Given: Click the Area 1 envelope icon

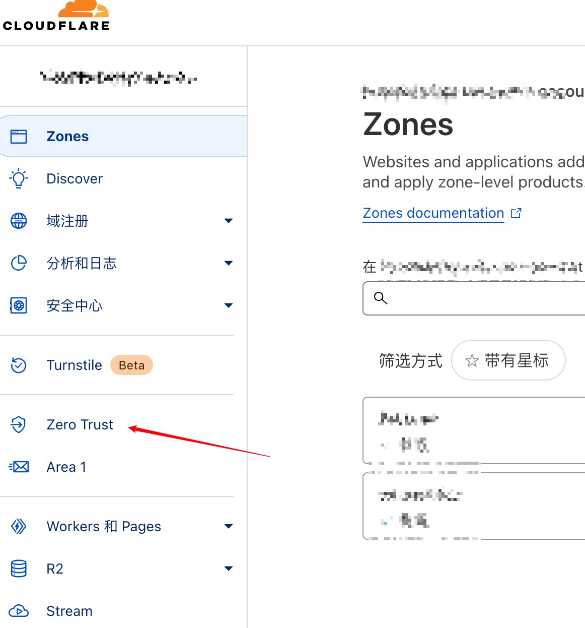Looking at the screenshot, I should coord(19,467).
